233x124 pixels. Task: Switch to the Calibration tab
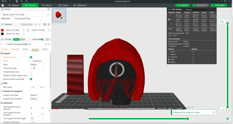[80, 5]
